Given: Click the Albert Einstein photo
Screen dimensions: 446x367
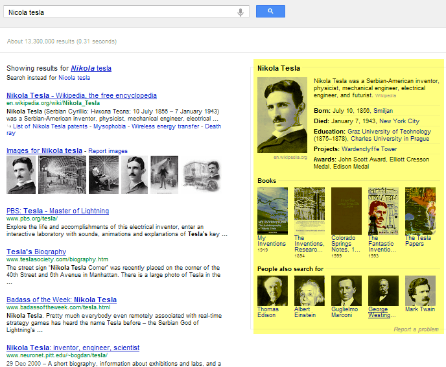Looking at the screenshot, I should tap(309, 290).
